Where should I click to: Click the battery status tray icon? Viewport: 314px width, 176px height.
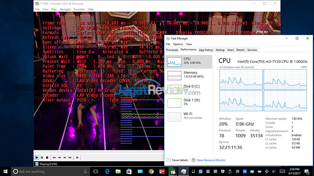point(259,171)
